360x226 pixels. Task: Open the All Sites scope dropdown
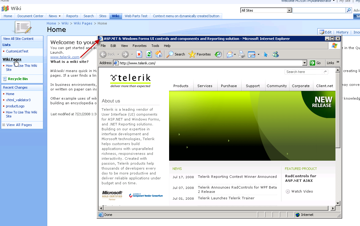[x=289, y=10]
